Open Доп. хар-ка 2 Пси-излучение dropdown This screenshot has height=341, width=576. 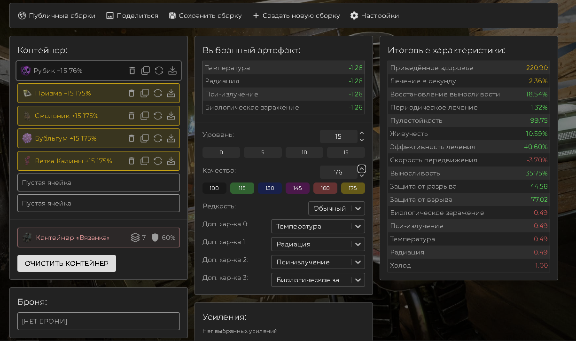click(318, 262)
